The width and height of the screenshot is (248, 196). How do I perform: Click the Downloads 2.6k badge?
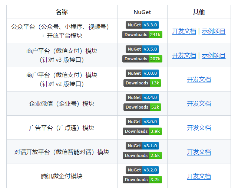(142, 155)
